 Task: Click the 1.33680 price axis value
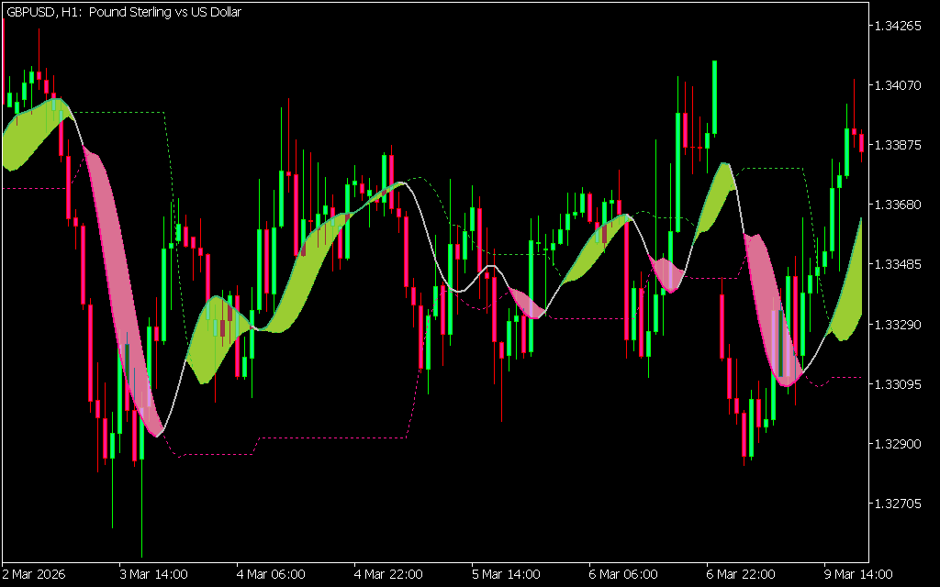899,205
